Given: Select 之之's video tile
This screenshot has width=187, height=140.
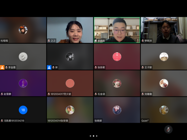Looking at the screenshot, I should coord(70,30).
